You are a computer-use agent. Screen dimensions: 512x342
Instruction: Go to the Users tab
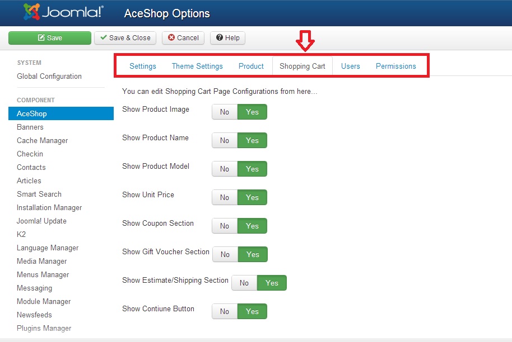coord(350,66)
